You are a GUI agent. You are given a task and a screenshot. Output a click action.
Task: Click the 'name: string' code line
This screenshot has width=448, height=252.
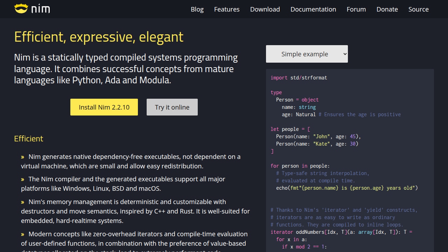pos(299,107)
